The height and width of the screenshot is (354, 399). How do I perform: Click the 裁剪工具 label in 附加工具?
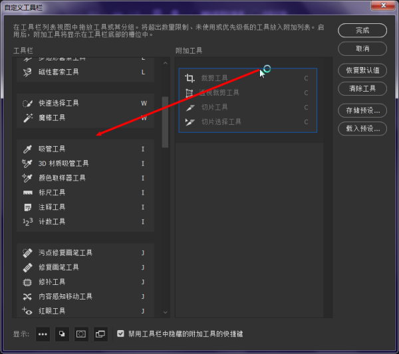coord(215,78)
